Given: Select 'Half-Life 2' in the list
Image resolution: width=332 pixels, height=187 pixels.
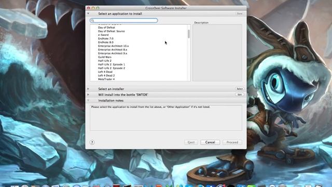Looking at the screenshot, I should pos(105,61).
